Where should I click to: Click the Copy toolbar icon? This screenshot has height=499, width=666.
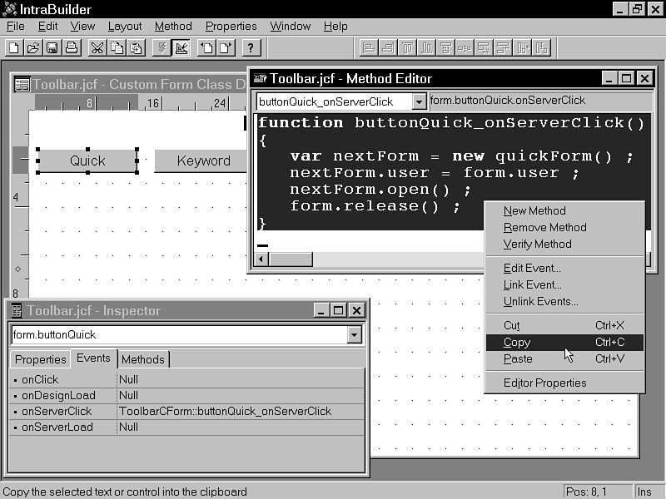click(117, 48)
